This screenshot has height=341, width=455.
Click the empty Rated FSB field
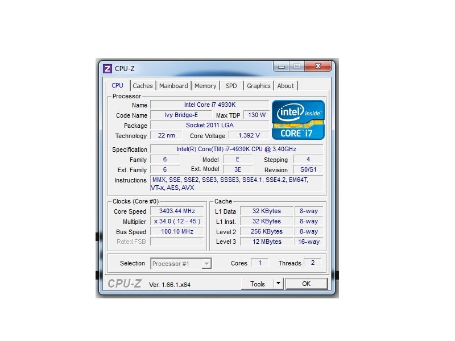click(177, 242)
